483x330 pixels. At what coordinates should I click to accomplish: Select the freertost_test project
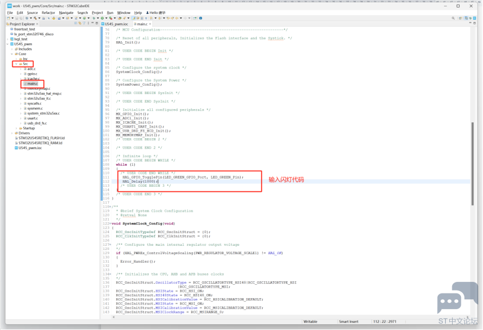[24, 29]
